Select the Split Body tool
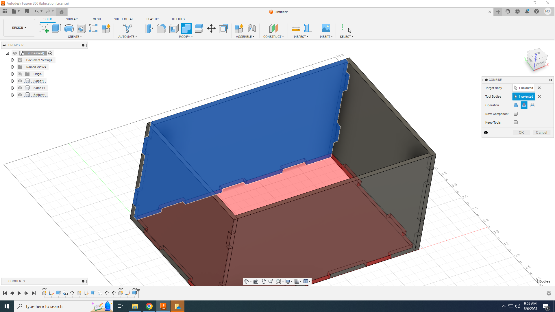This screenshot has width=555, height=312. pyautogui.click(x=199, y=29)
